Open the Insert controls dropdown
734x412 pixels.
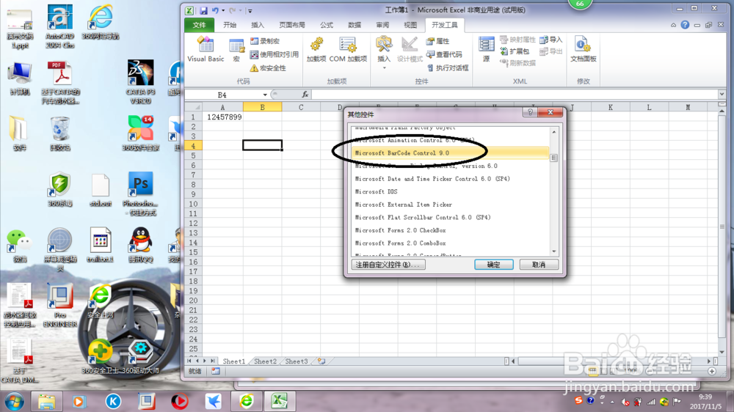384,52
